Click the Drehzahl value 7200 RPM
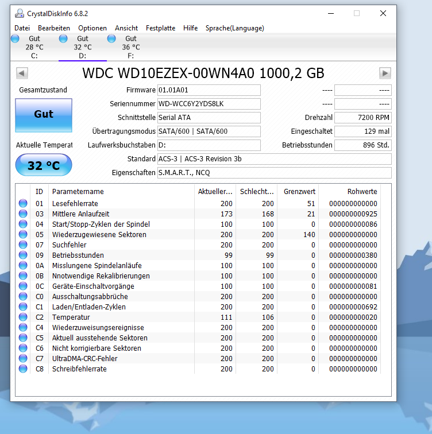The width and height of the screenshot is (432, 434). tap(363, 118)
